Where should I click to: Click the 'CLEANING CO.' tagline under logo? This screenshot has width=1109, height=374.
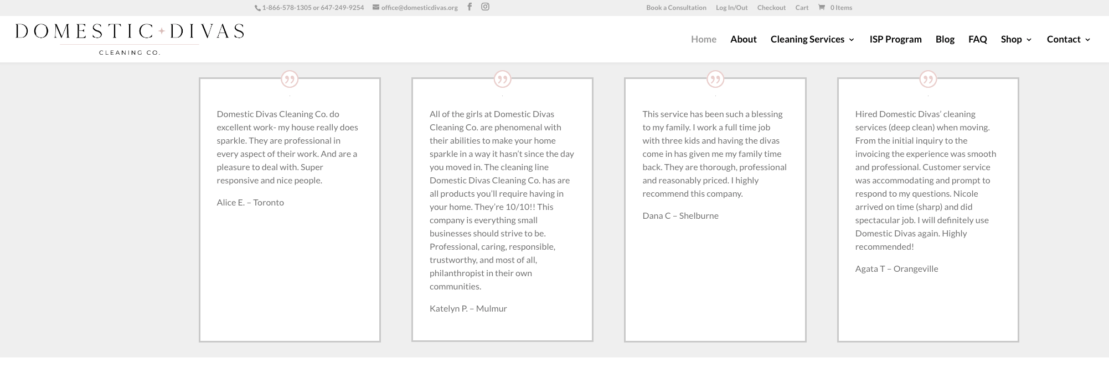coord(130,52)
